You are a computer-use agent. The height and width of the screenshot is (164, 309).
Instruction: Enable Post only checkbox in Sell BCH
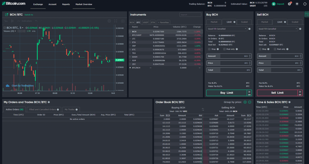pyautogui.click(x=275, y=49)
